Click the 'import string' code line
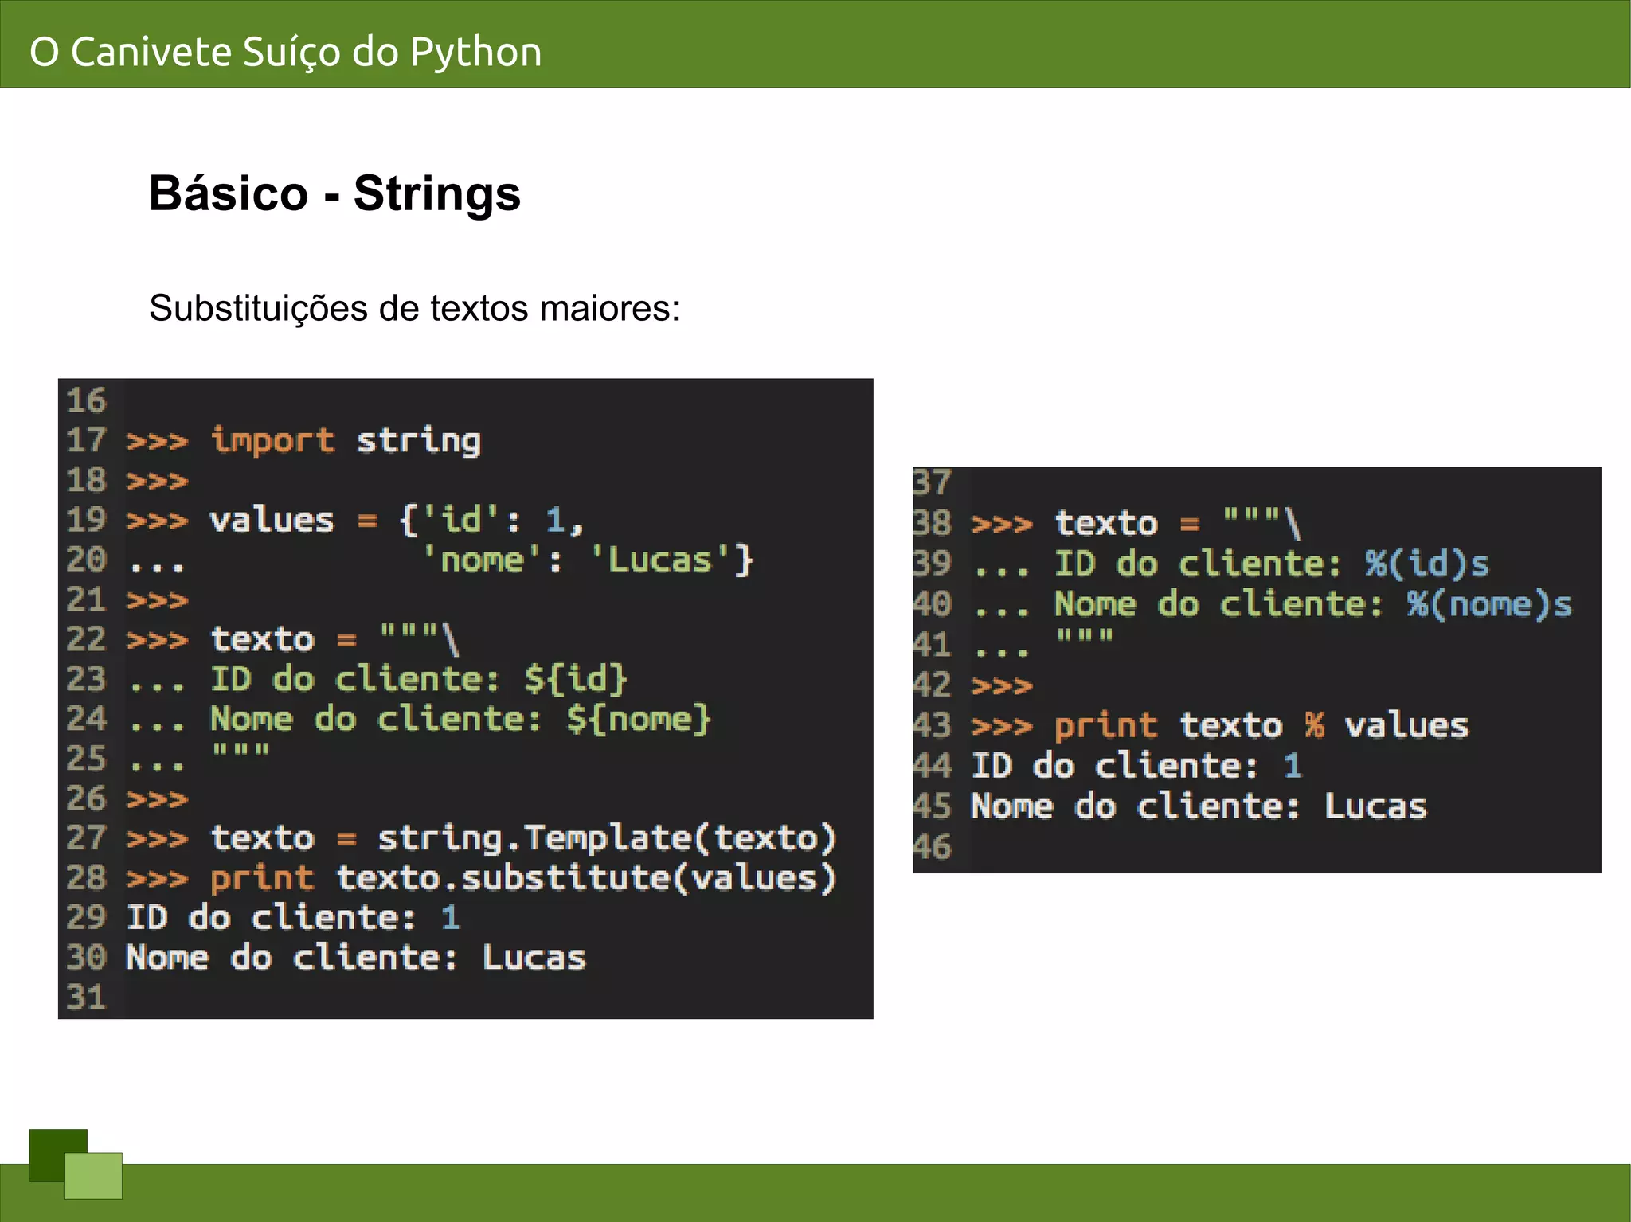 pyautogui.click(x=346, y=440)
